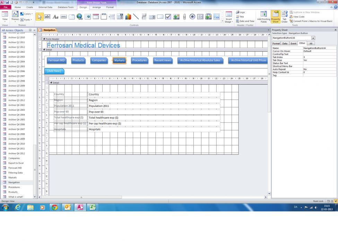This screenshot has width=338, height=247.
Task: Select the Option Group control tool
Action: 104,17
